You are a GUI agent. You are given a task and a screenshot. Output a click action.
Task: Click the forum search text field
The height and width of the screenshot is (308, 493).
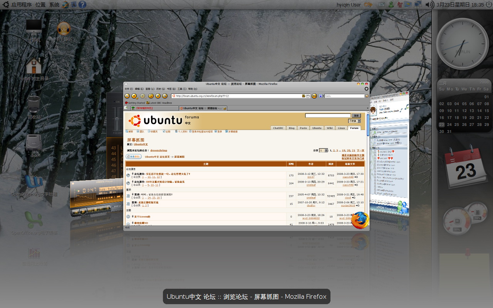[328, 115]
